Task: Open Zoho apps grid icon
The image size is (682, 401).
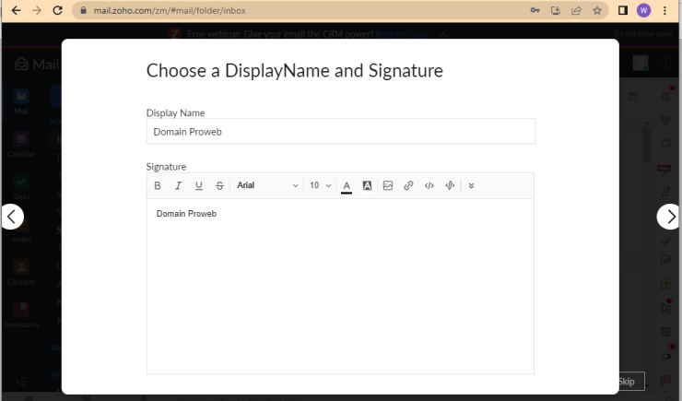Action: 665,64
